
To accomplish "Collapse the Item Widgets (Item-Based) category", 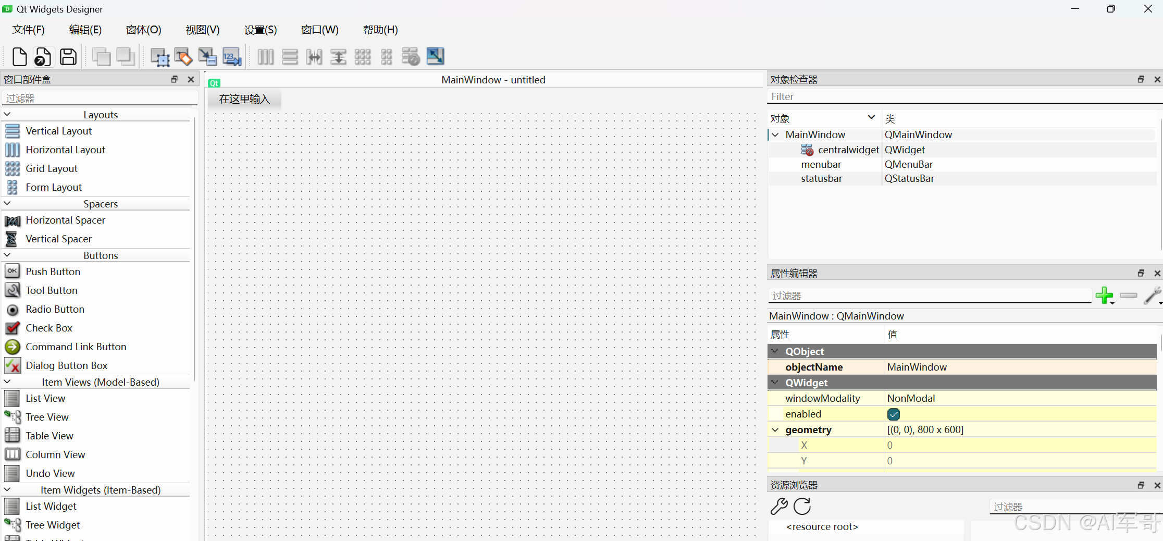I will tap(7, 489).
